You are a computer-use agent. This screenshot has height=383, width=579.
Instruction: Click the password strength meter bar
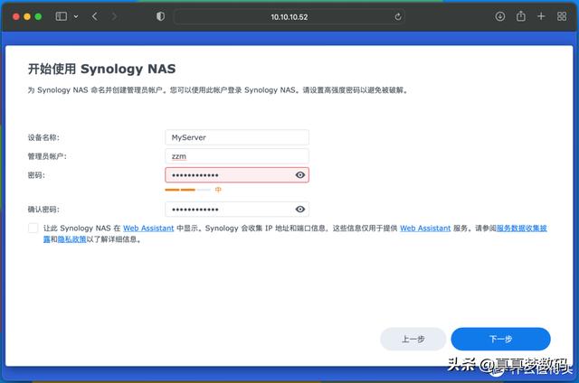(187, 190)
